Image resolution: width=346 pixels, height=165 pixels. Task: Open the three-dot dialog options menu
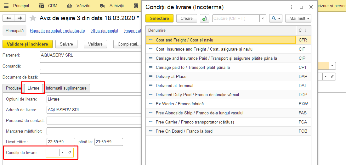[x=292, y=7]
